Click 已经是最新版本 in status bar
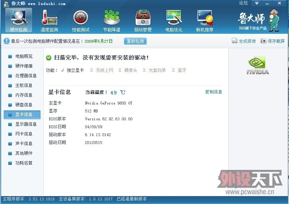Screen dimensions: 289x204 (x=132, y=199)
